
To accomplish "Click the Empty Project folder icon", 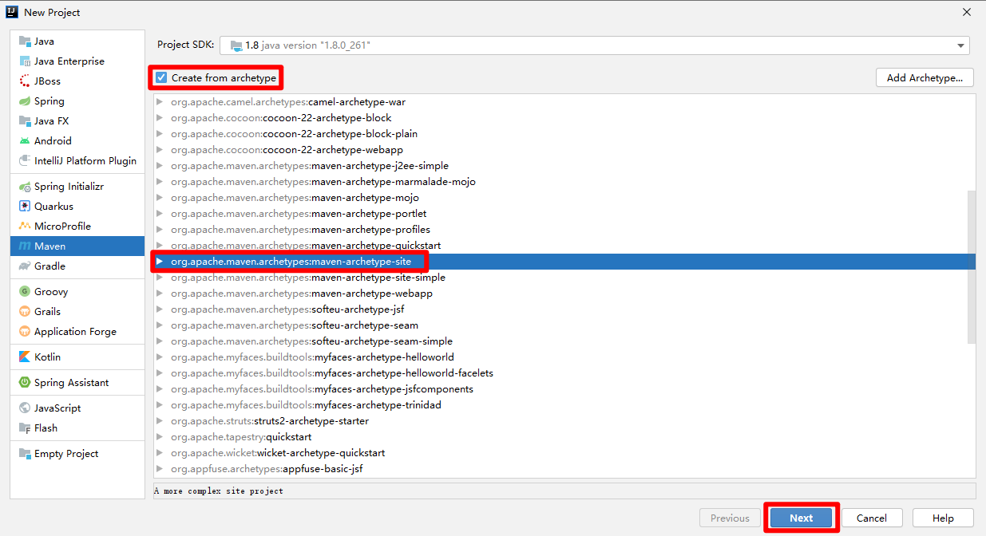I will (x=25, y=454).
